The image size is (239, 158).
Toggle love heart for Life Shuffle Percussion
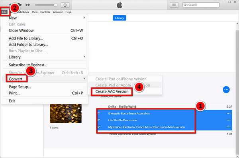coord(99,120)
